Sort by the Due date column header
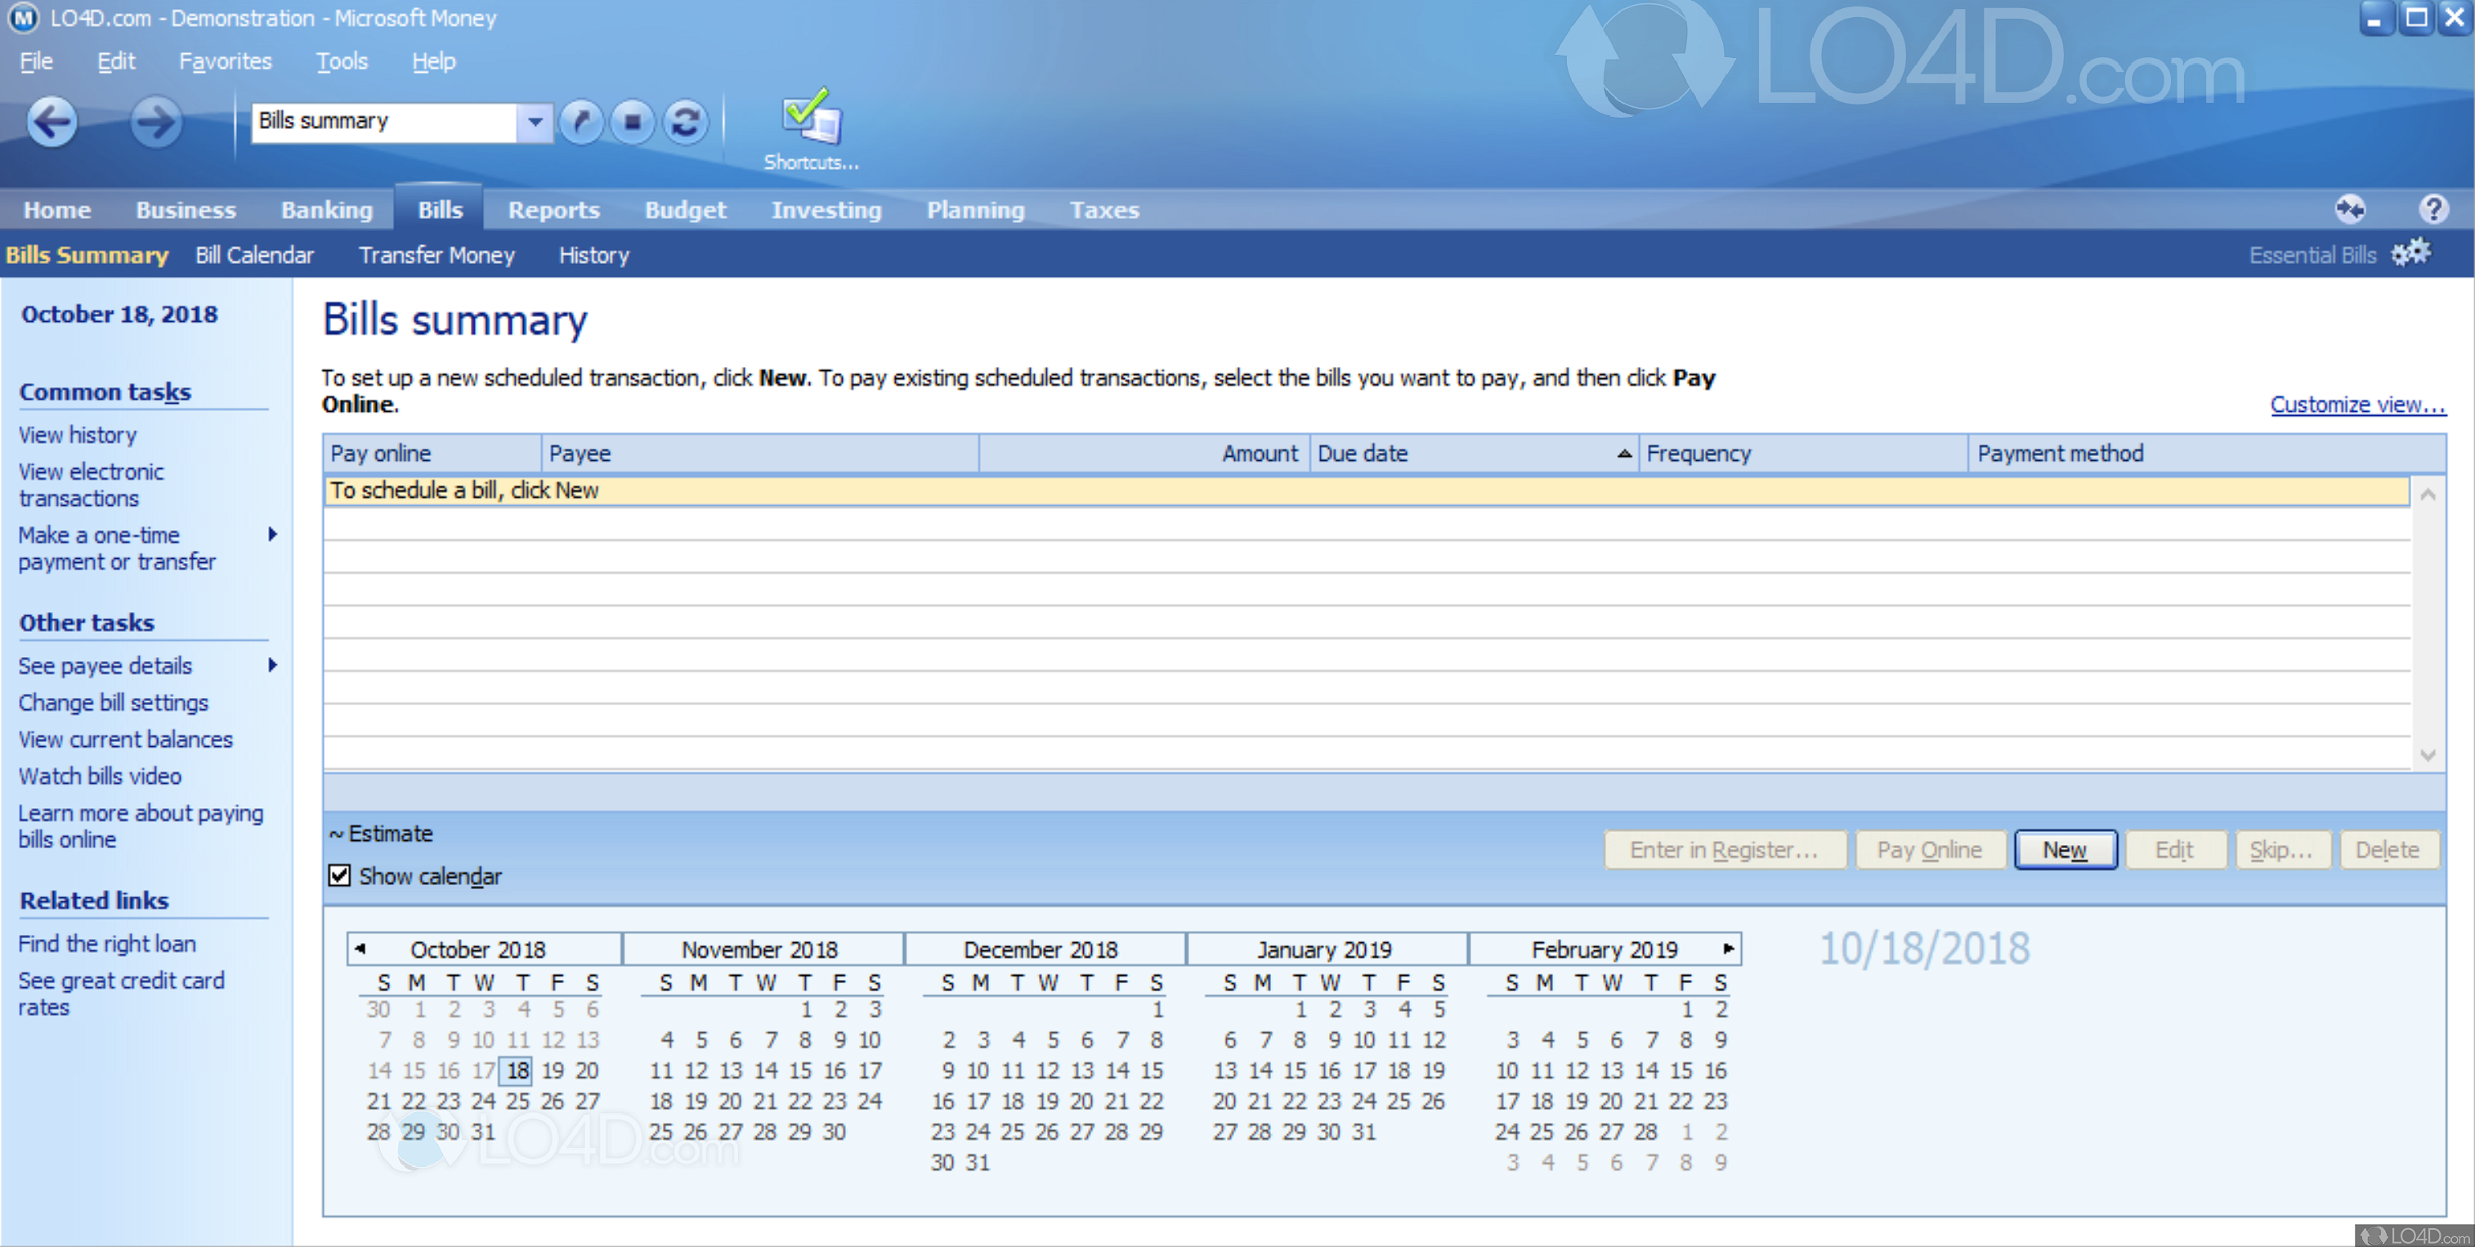 [x=1363, y=453]
